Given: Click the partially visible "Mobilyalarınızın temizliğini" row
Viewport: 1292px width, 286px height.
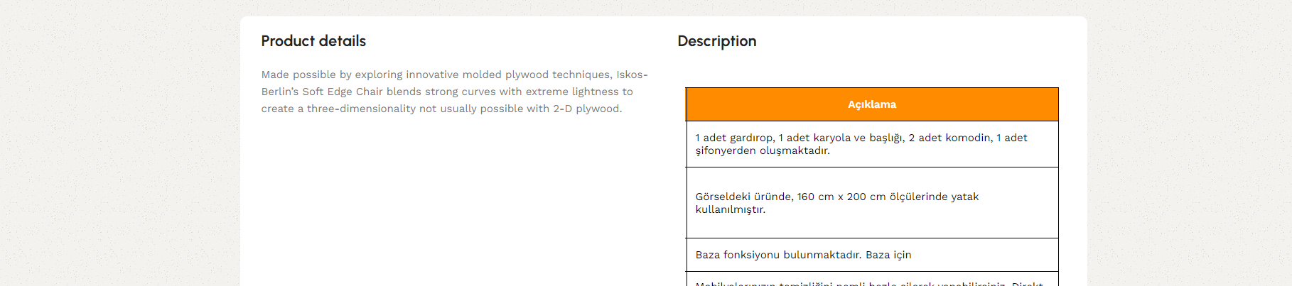Looking at the screenshot, I should 872,280.
